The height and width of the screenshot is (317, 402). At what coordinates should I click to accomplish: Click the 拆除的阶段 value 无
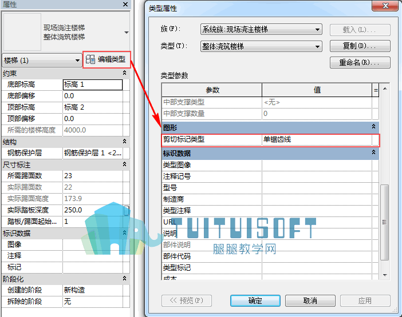(x=93, y=302)
